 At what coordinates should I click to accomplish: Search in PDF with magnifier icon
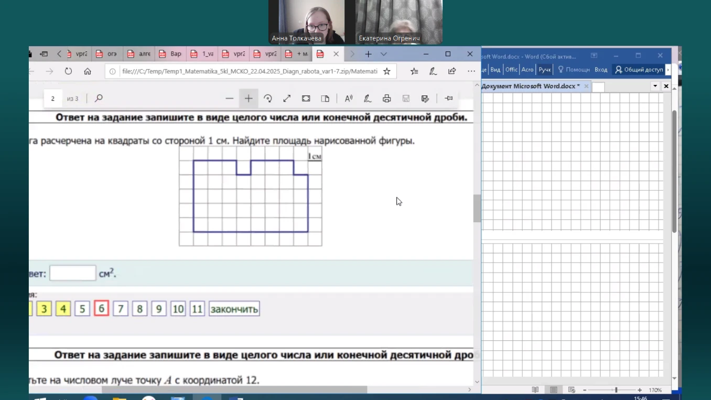click(x=99, y=99)
